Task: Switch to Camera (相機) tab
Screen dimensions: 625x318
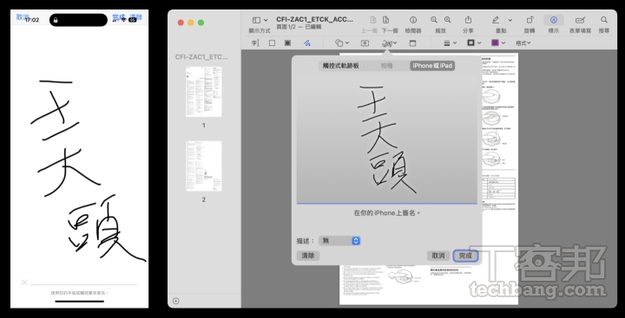Action: 386,66
